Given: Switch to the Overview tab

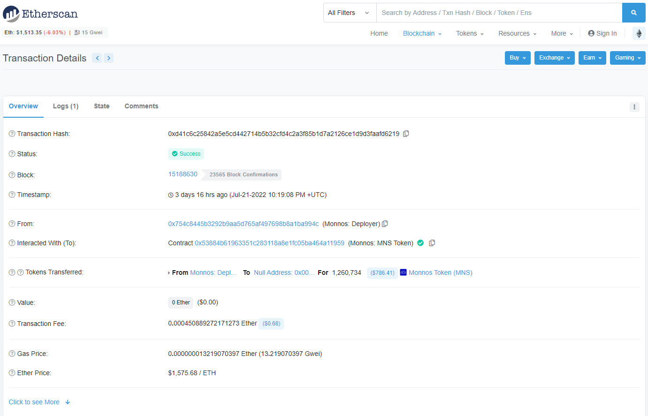Looking at the screenshot, I should point(23,106).
